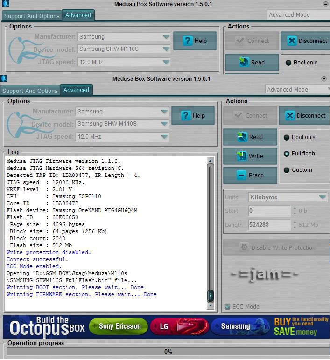Click the Disable Write Protection gear icon
The width and height of the screenshot is (330, 360).
(244, 247)
